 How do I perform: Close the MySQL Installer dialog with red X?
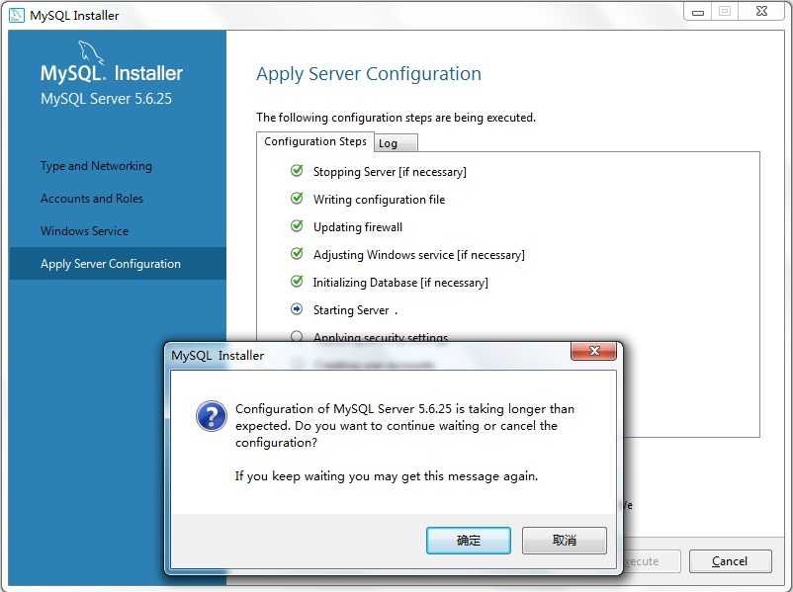[593, 351]
